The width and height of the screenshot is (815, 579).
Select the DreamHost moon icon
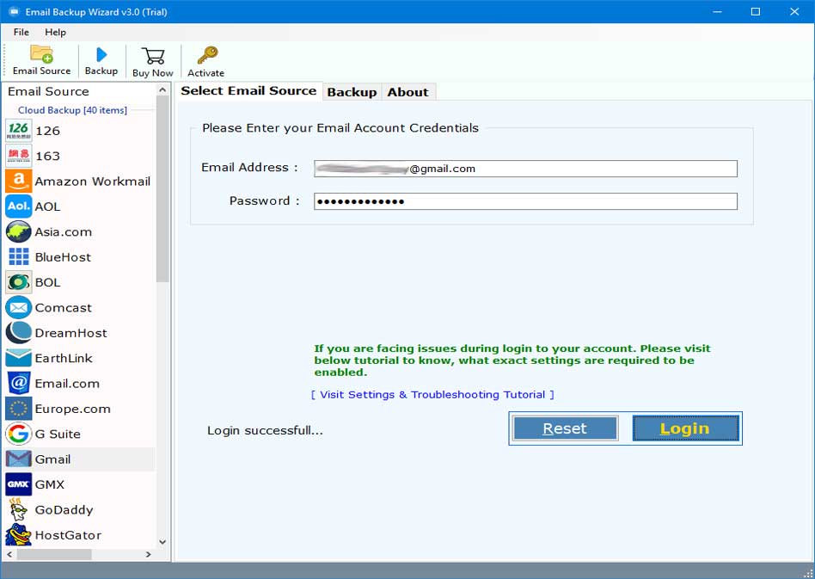point(19,333)
